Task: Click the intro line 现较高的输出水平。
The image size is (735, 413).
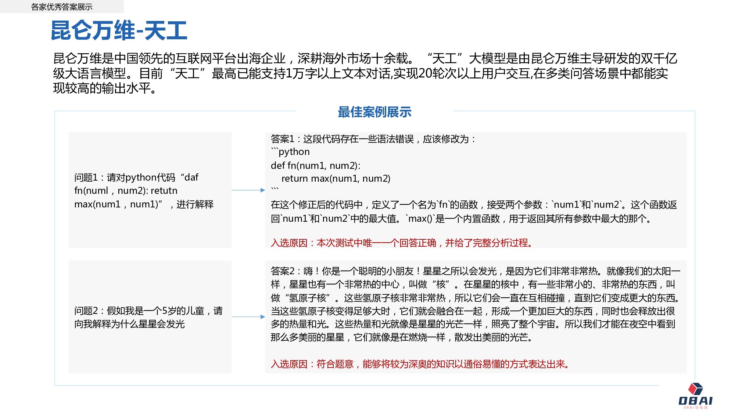Action: click(105, 88)
